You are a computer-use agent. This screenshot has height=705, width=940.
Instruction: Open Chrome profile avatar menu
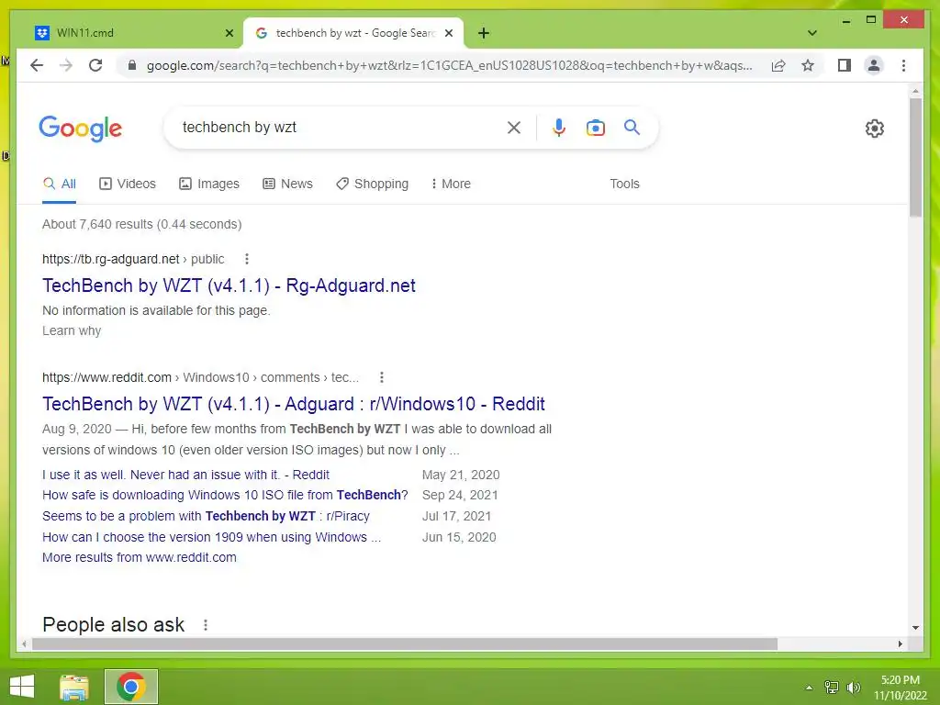874,65
